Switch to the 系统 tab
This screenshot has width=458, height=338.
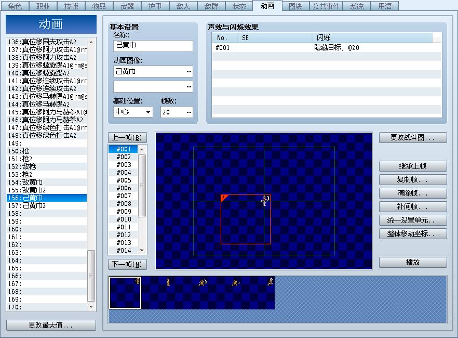357,6
